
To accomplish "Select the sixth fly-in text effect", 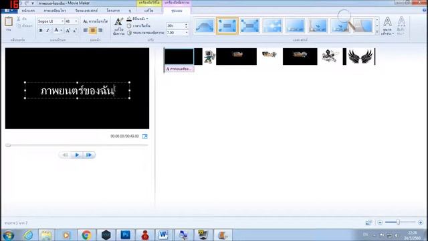I will point(318,25).
